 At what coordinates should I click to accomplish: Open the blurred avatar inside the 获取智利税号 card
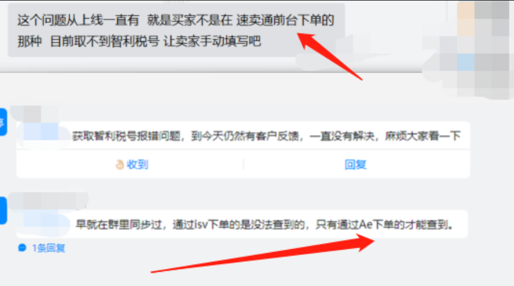point(44,135)
